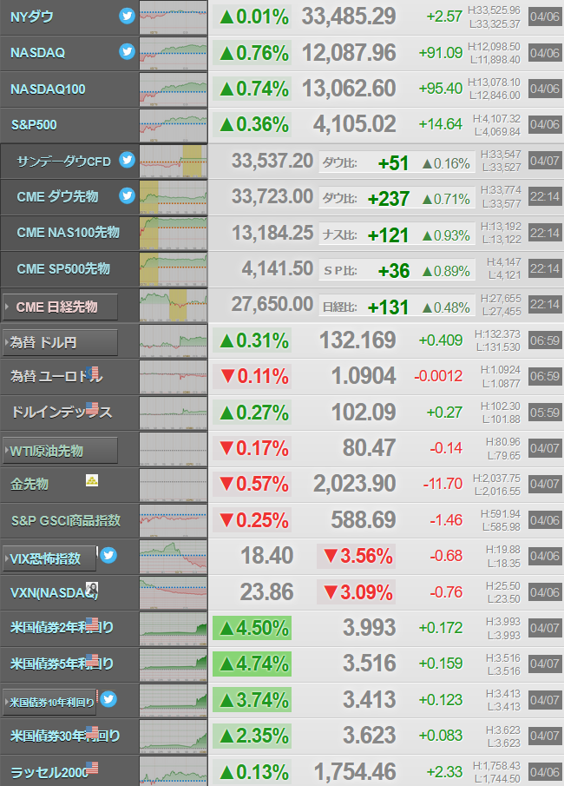Click Twitter icon beside CME ダウ先物
This screenshot has height=786, width=564.
tap(127, 195)
